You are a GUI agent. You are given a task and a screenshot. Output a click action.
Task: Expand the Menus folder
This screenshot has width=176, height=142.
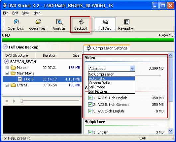7,68
